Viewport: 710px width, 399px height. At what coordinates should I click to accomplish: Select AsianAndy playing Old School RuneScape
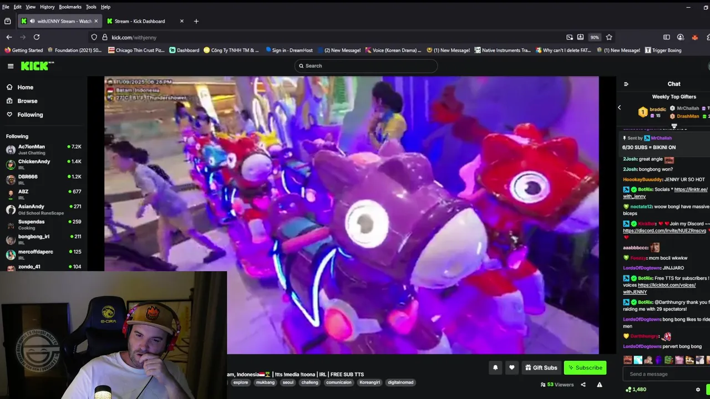tap(43, 209)
